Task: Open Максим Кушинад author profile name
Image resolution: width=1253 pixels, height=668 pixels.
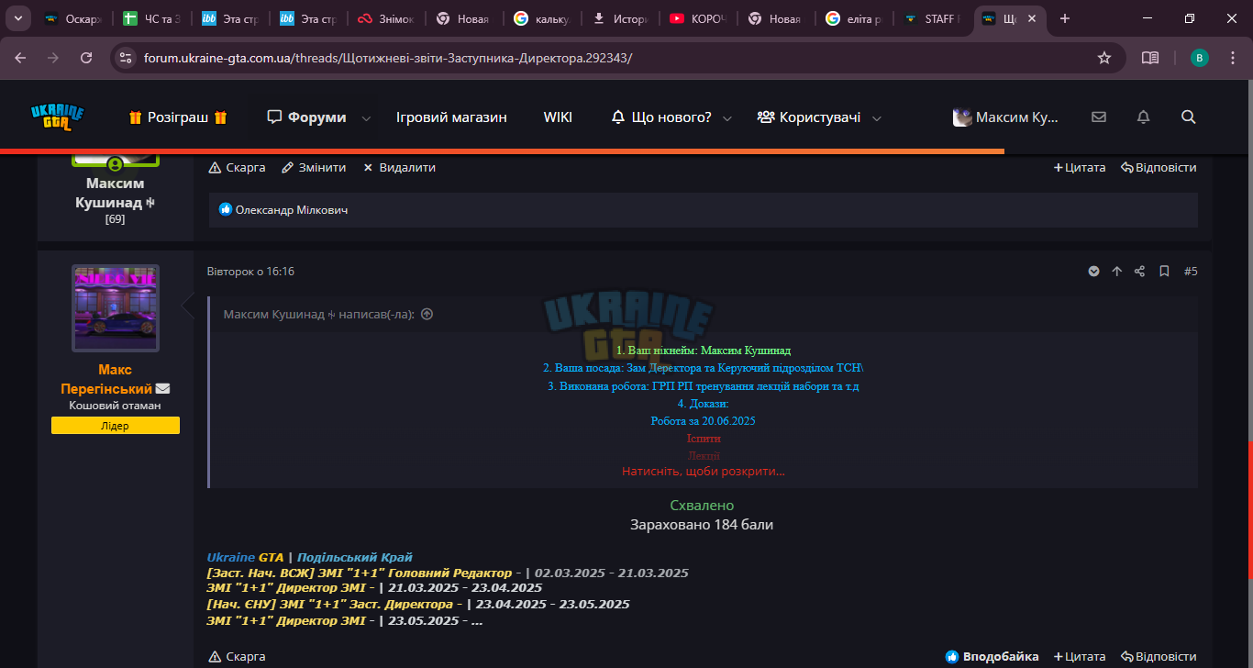Action: [x=116, y=193]
